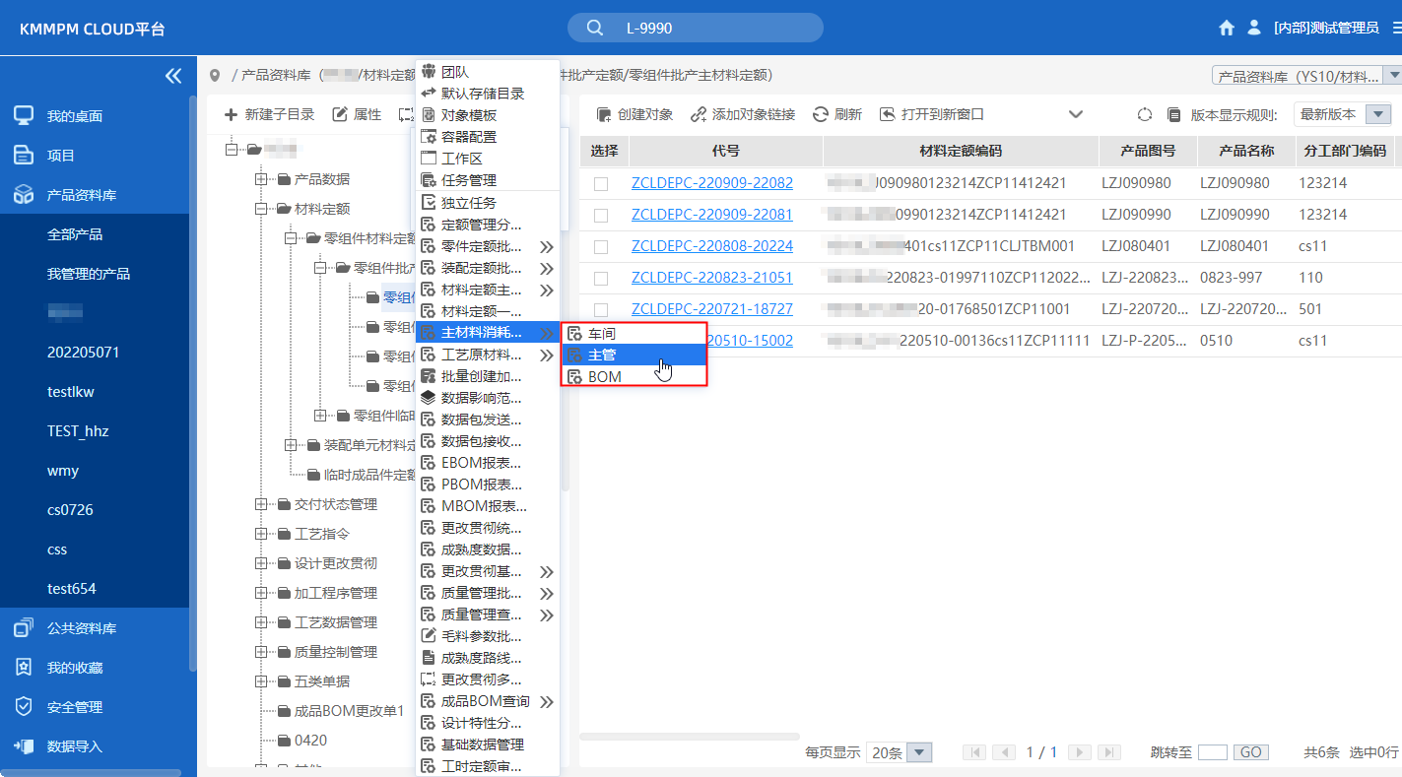Click the 跳转至 page number input field

pyautogui.click(x=1215, y=751)
